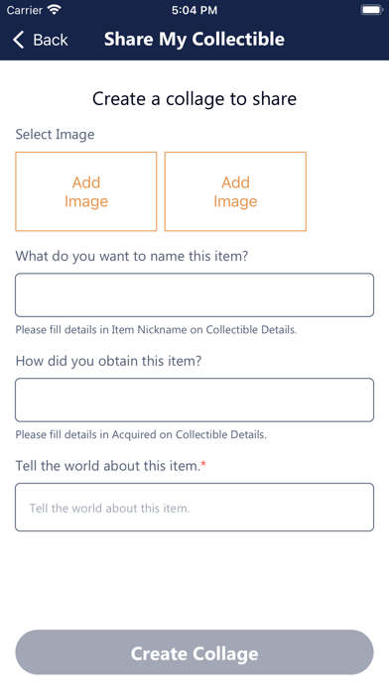
Task: Click the Acquired on Collectible Details hint
Action: [x=141, y=435]
